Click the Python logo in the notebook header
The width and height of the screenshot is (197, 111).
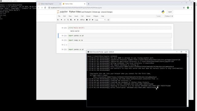point(163,12)
